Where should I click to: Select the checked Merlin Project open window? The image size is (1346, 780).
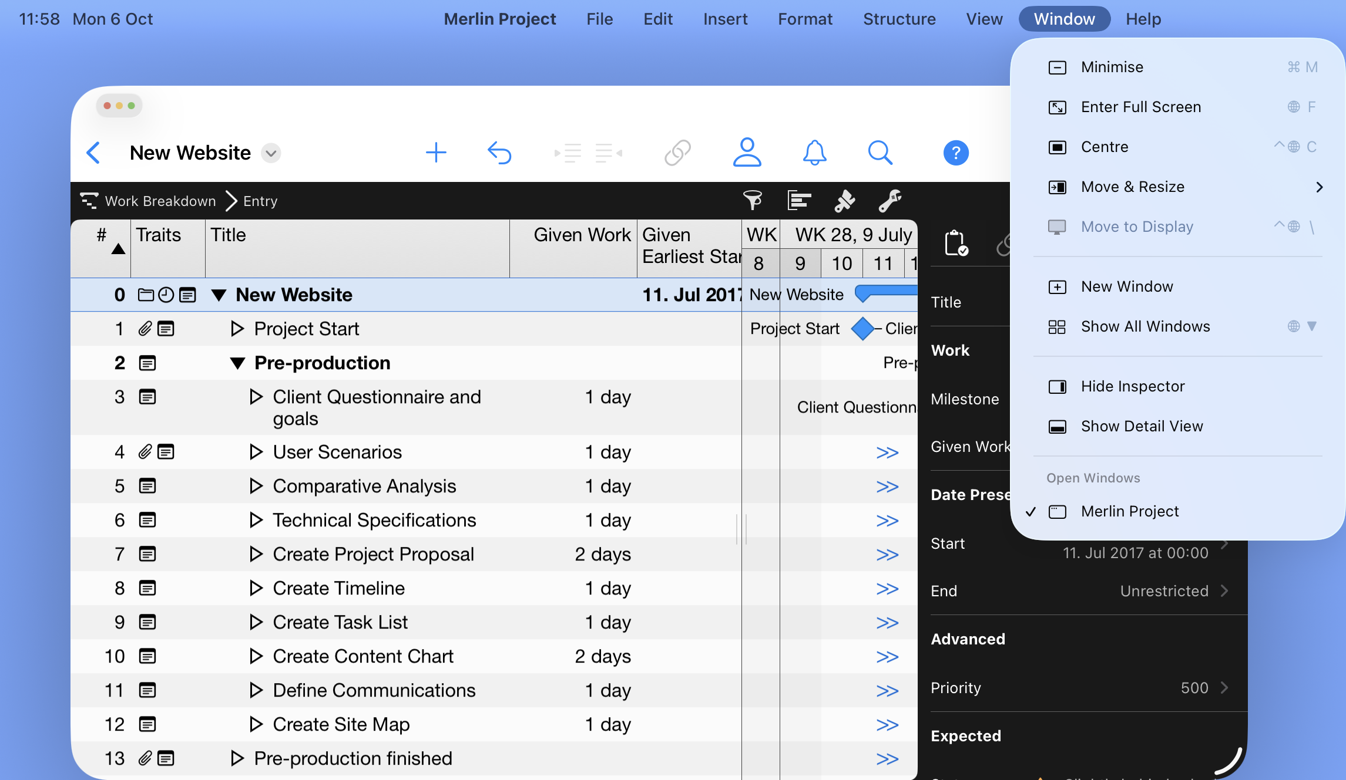1129,511
